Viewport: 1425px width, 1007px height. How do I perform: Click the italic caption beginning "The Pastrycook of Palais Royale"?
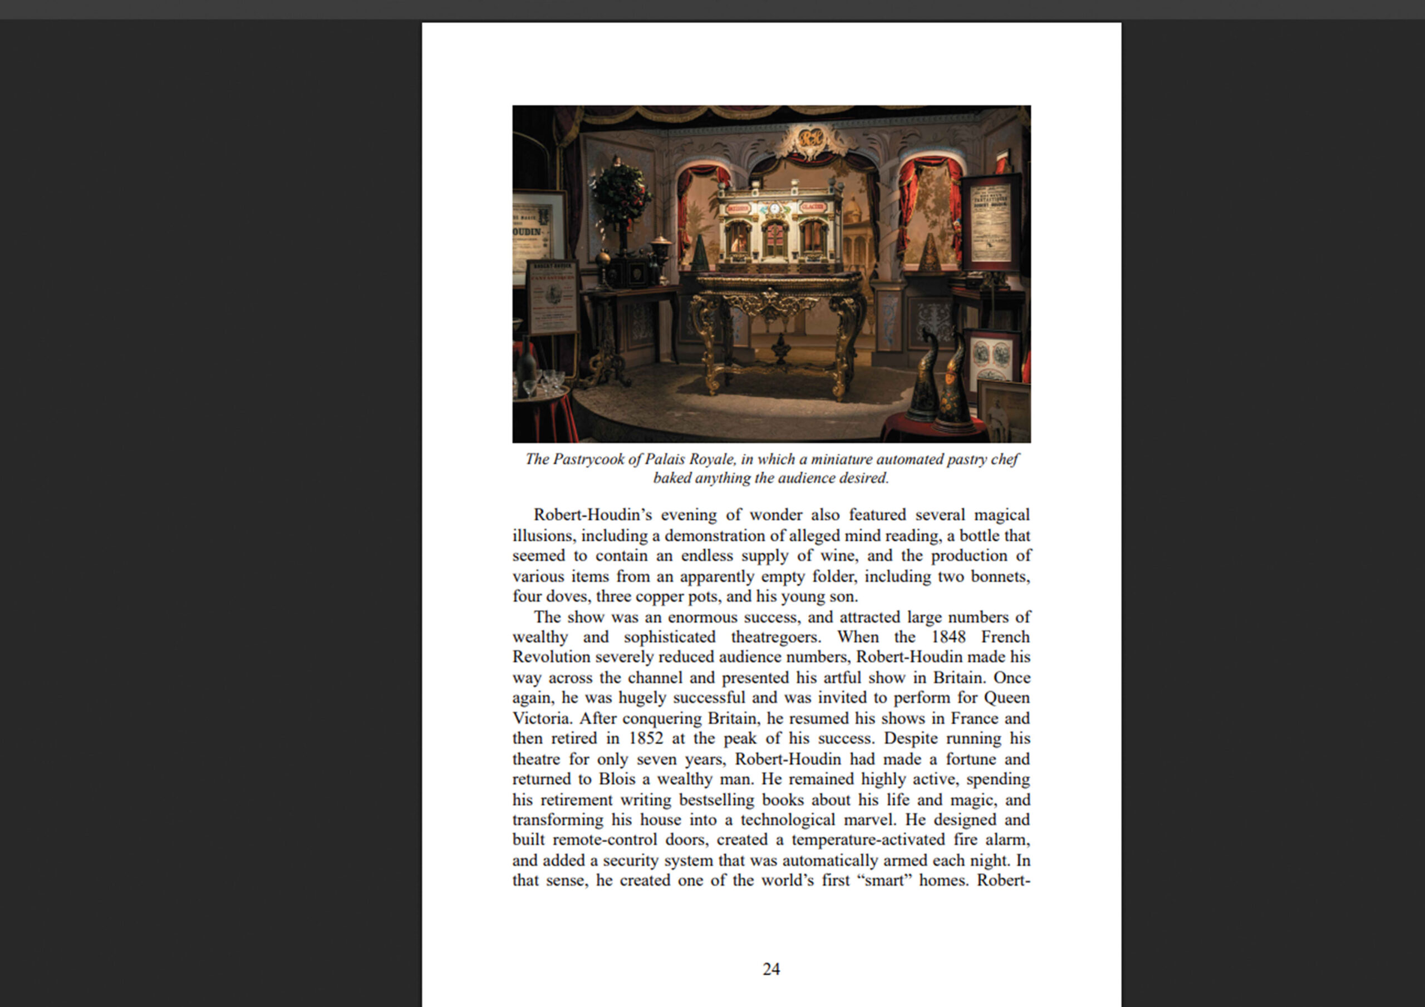[x=772, y=468]
